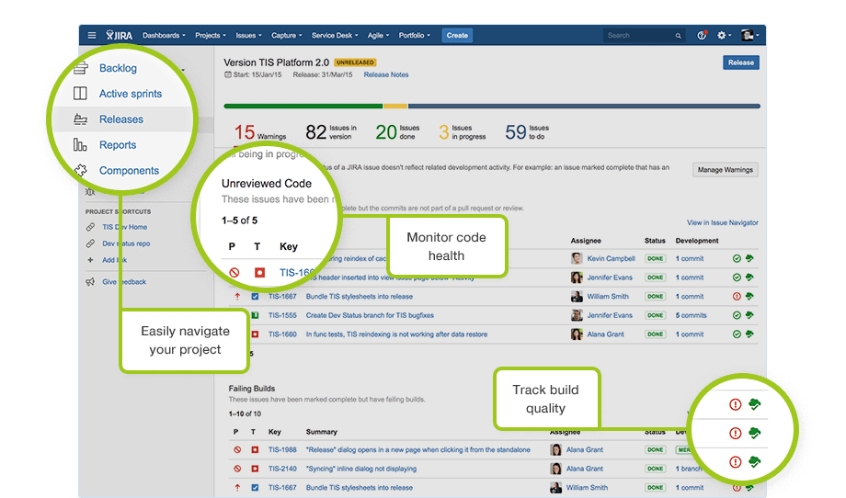This screenshot has width=846, height=498.
Task: Open the hamburger sidebar menu icon
Action: click(91, 36)
